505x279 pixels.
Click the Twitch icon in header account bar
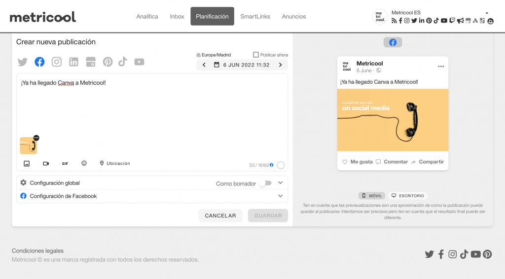pyautogui.click(x=452, y=21)
